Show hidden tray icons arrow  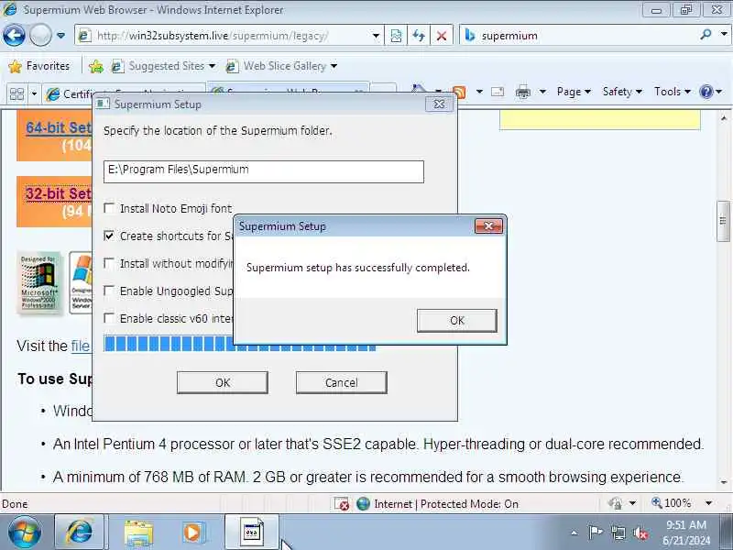coord(574,533)
